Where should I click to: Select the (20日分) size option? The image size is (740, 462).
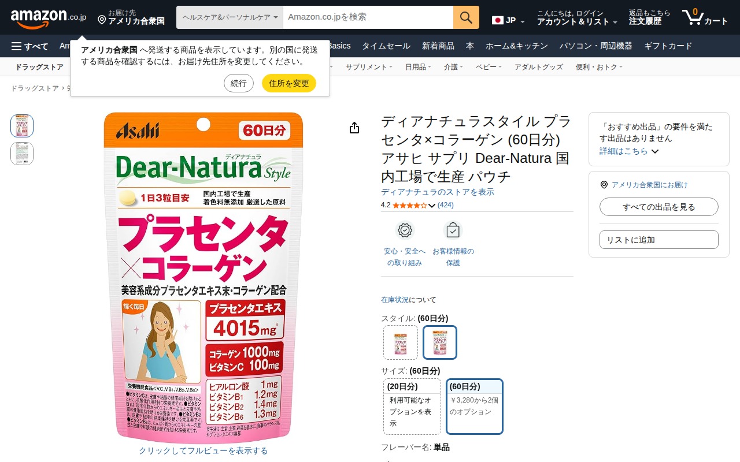pos(412,407)
